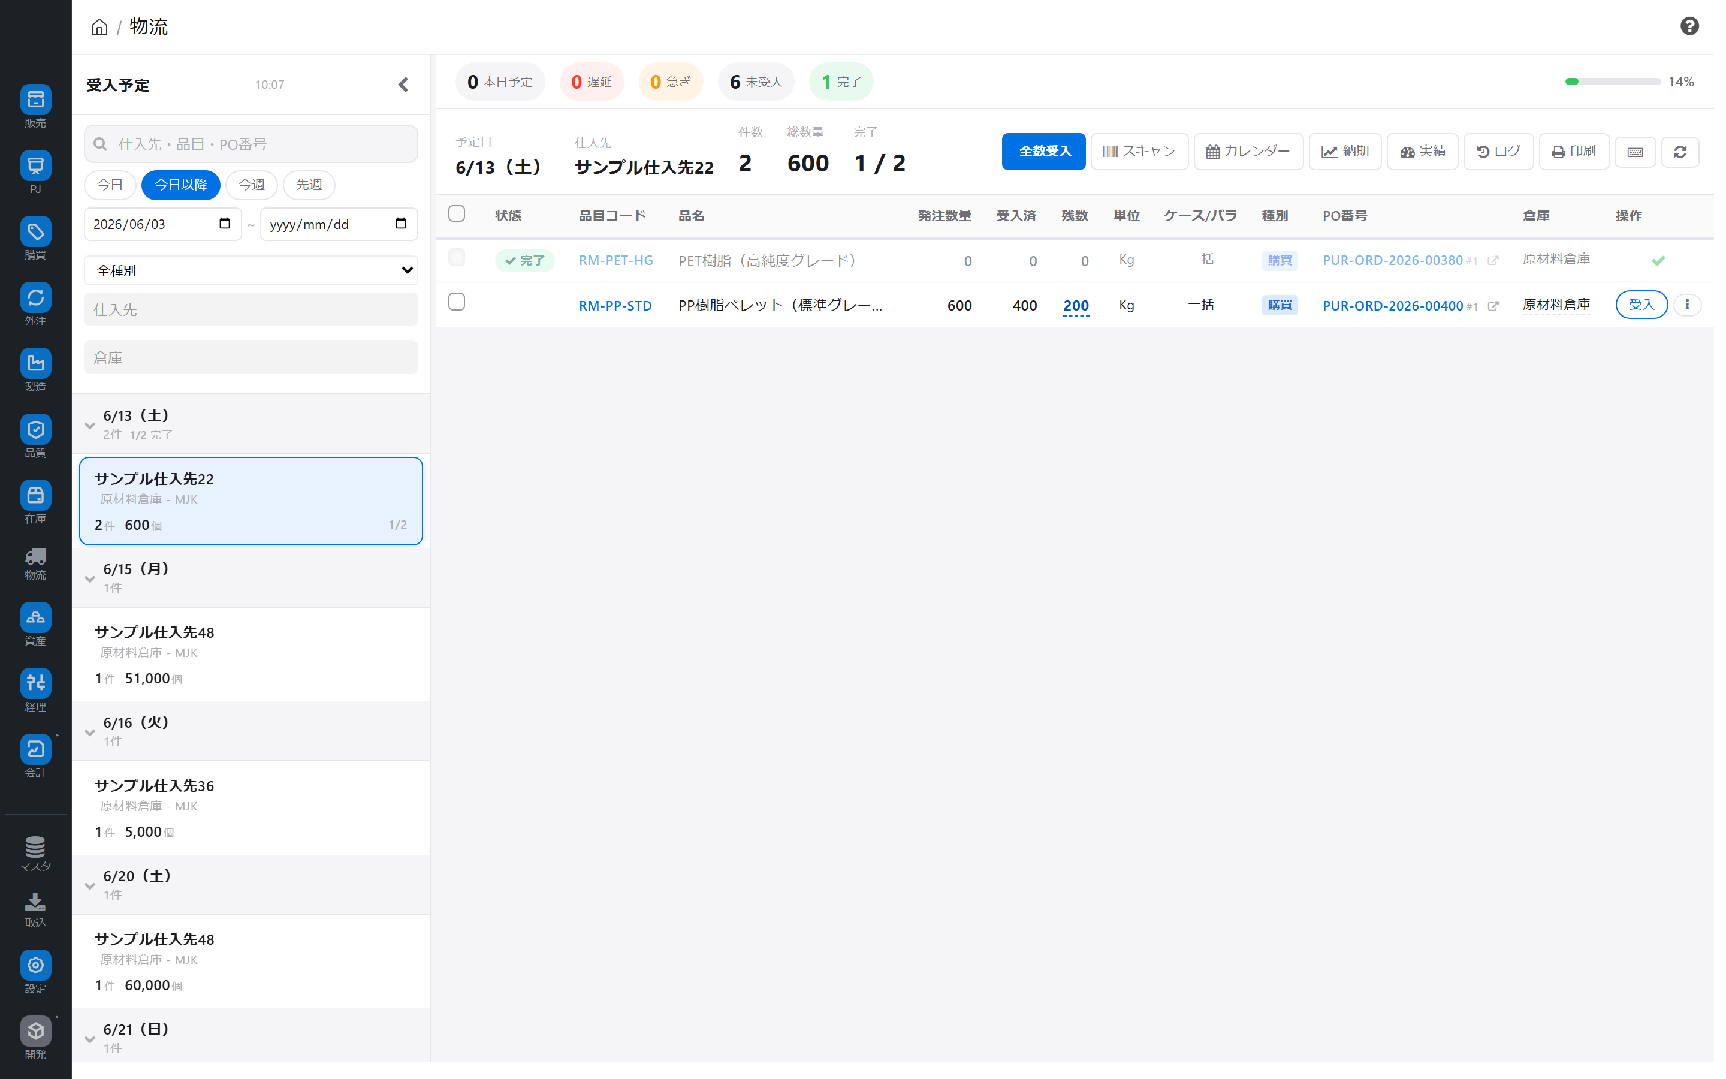Click the 14% progress bar

[x=1613, y=82]
